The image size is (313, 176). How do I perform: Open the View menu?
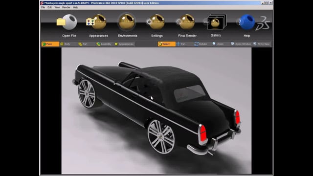[x=57, y=7]
